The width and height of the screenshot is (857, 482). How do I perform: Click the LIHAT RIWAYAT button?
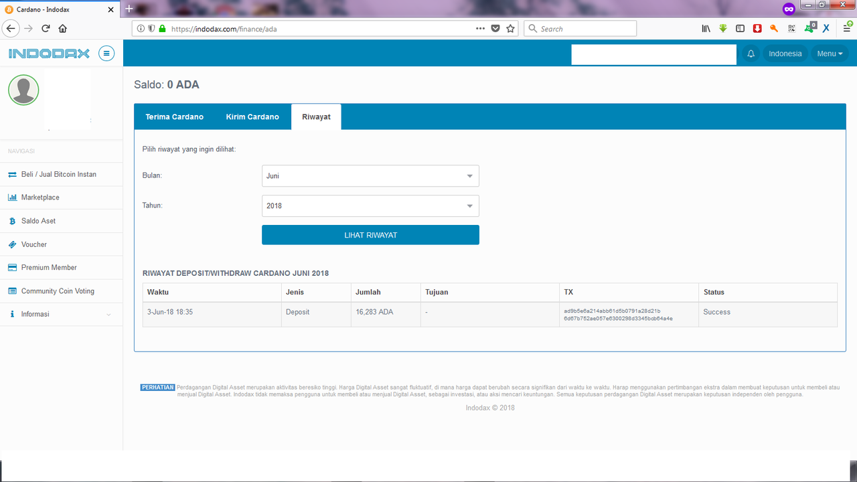(370, 235)
